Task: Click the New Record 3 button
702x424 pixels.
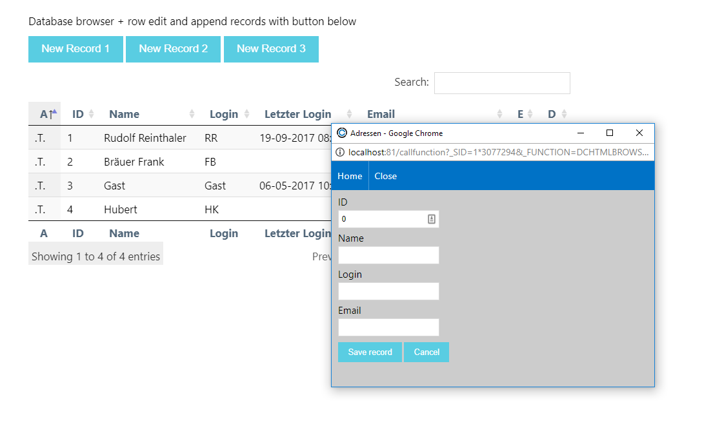Action: (271, 49)
